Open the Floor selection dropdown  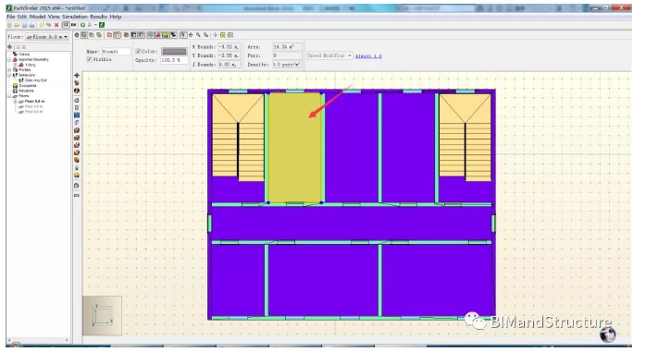[x=47, y=37]
